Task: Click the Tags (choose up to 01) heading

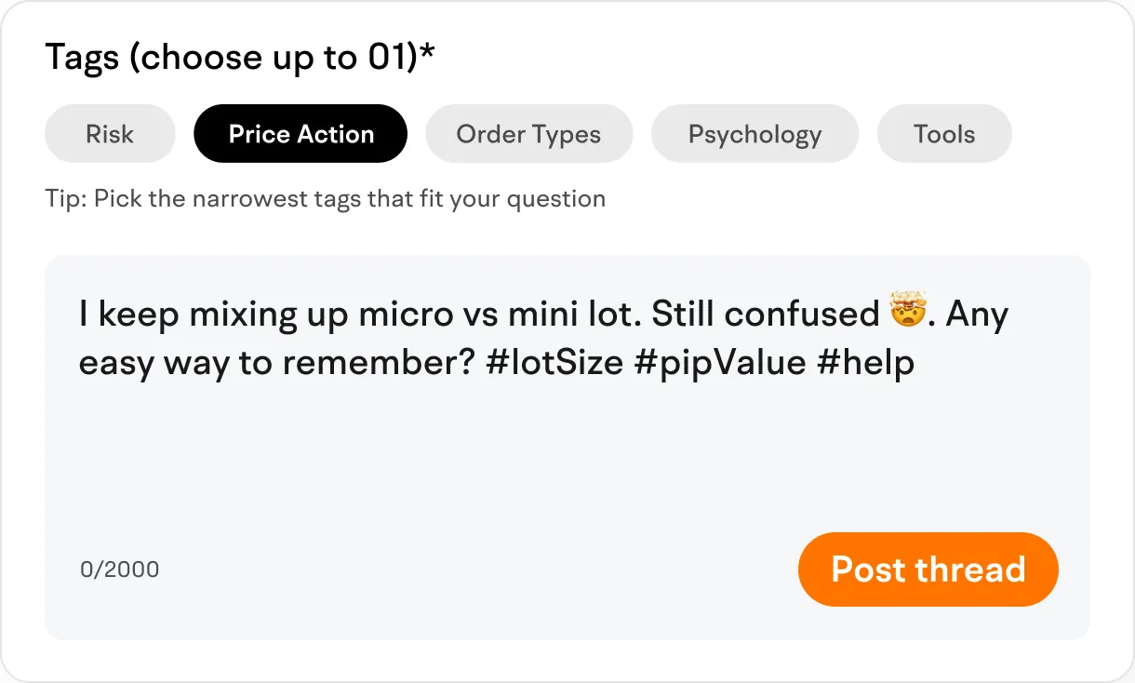Action: (232, 58)
